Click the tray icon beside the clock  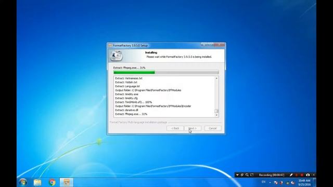click(293, 182)
